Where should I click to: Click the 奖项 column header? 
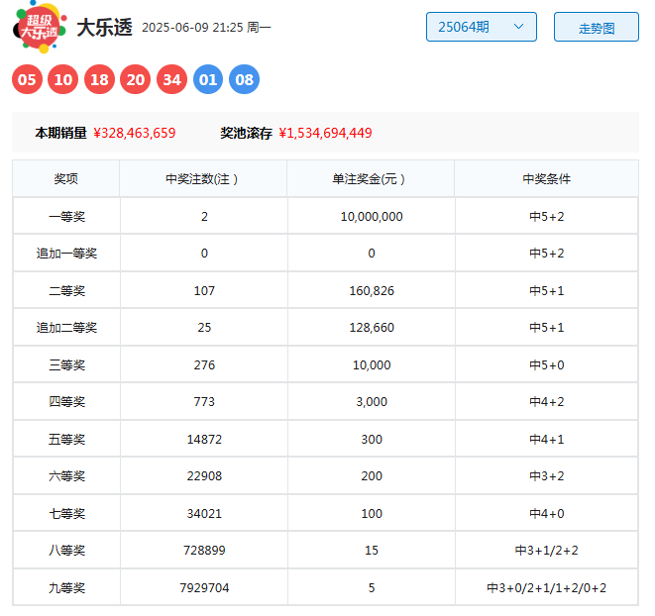(x=66, y=178)
